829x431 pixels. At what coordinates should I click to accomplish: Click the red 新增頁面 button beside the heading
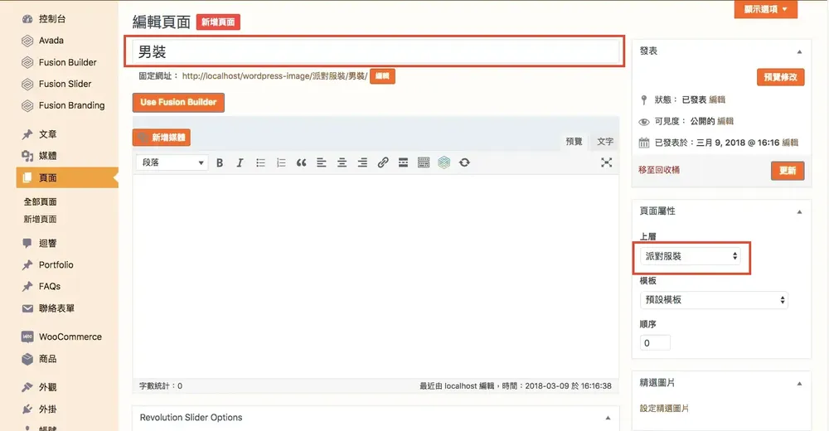tap(218, 22)
